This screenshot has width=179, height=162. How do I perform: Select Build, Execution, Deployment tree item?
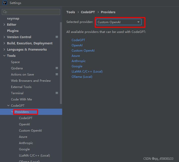pos(30,43)
